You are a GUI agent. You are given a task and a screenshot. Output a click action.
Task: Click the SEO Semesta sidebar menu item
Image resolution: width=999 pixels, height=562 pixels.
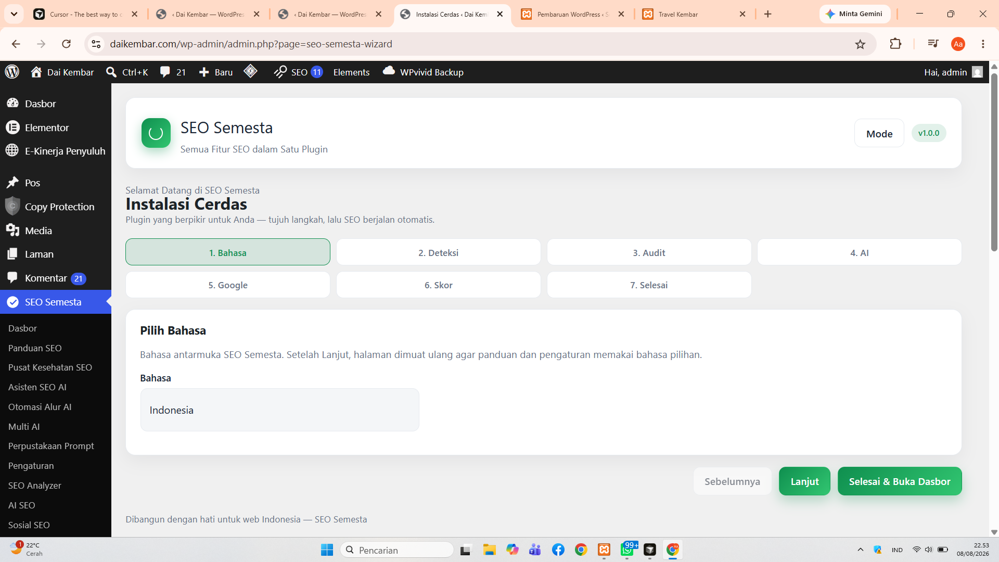56,302
